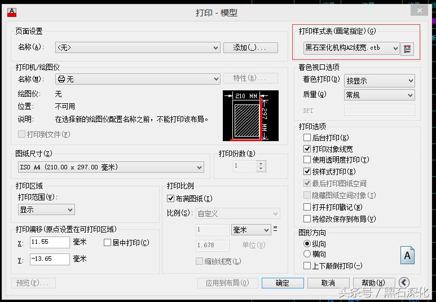Check 将修改保存到布局 option
The image size is (436, 302).
(307, 219)
